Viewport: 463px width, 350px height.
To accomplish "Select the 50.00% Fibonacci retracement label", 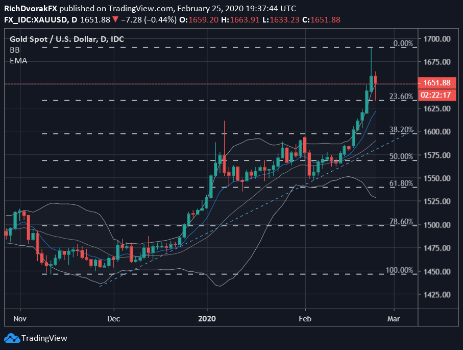I will 401,156.
